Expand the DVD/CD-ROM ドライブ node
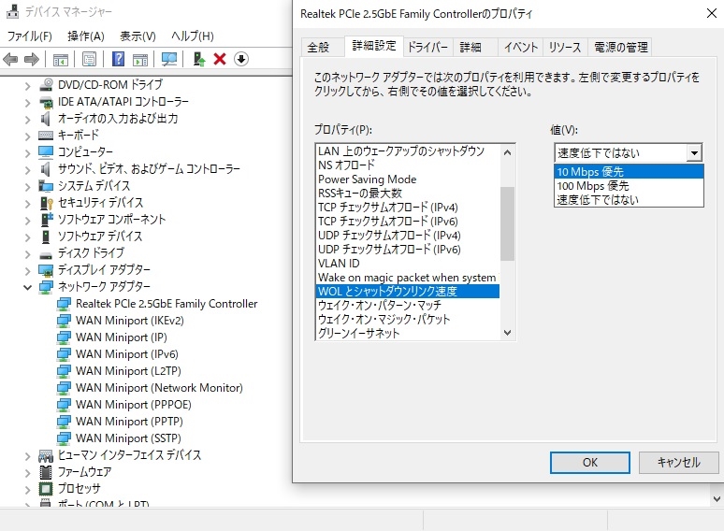724x531 pixels. pos(28,86)
